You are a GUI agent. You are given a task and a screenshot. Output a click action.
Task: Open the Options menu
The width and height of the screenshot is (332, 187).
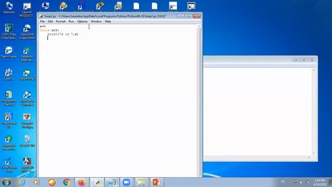pyautogui.click(x=82, y=21)
